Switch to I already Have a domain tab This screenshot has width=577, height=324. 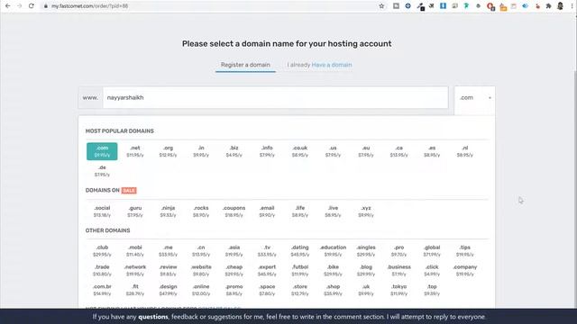pyautogui.click(x=319, y=65)
